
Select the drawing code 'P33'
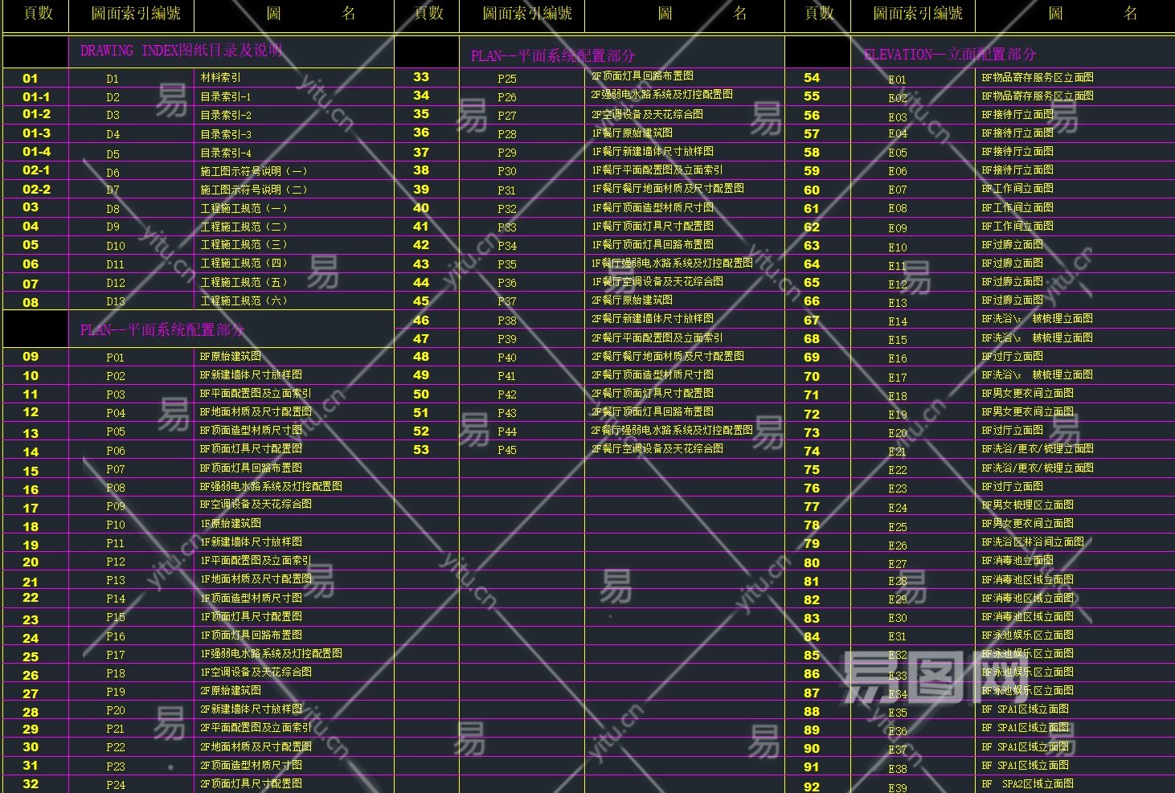click(x=507, y=227)
